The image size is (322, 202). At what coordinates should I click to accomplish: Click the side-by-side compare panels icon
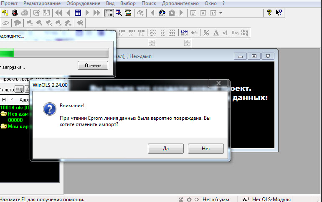point(46,13)
